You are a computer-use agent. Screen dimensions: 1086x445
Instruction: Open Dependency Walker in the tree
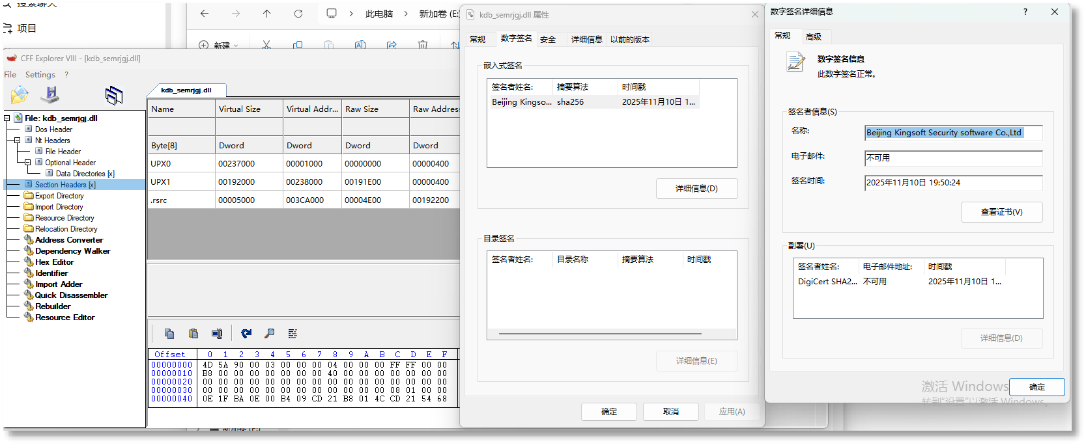tap(72, 251)
